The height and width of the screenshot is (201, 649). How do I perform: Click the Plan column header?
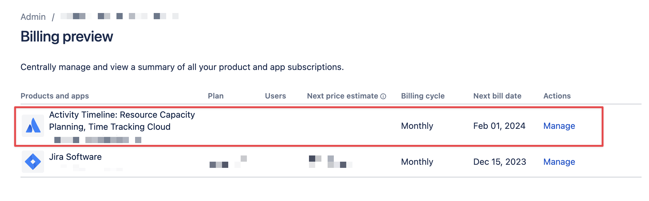click(216, 96)
